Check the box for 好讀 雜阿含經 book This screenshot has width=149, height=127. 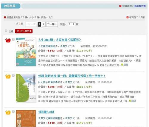click(13, 75)
